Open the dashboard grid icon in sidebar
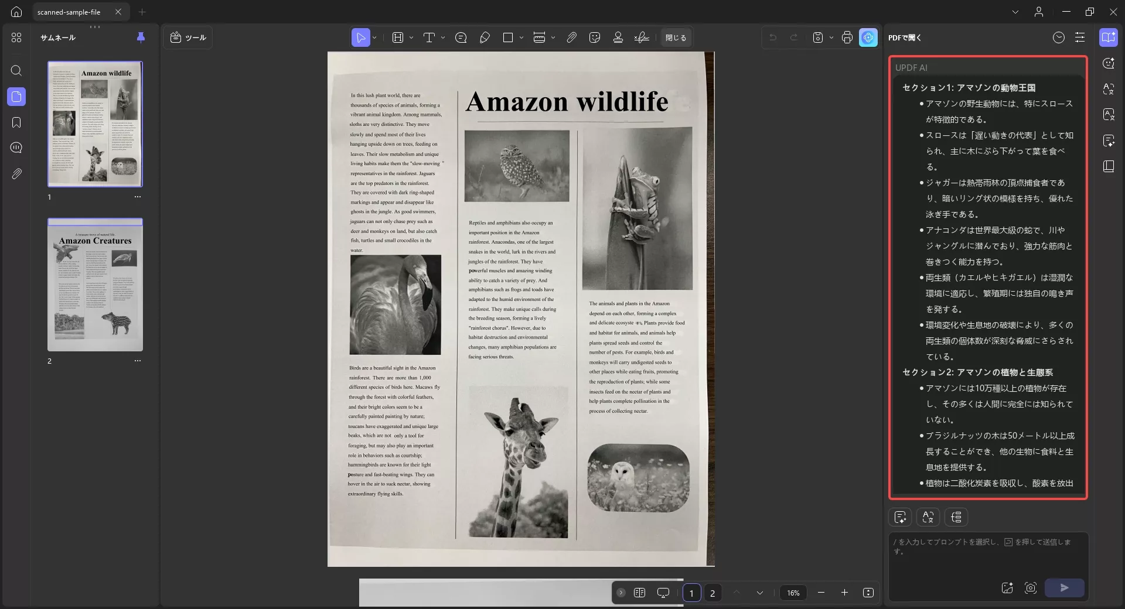1125x609 pixels. click(x=16, y=37)
